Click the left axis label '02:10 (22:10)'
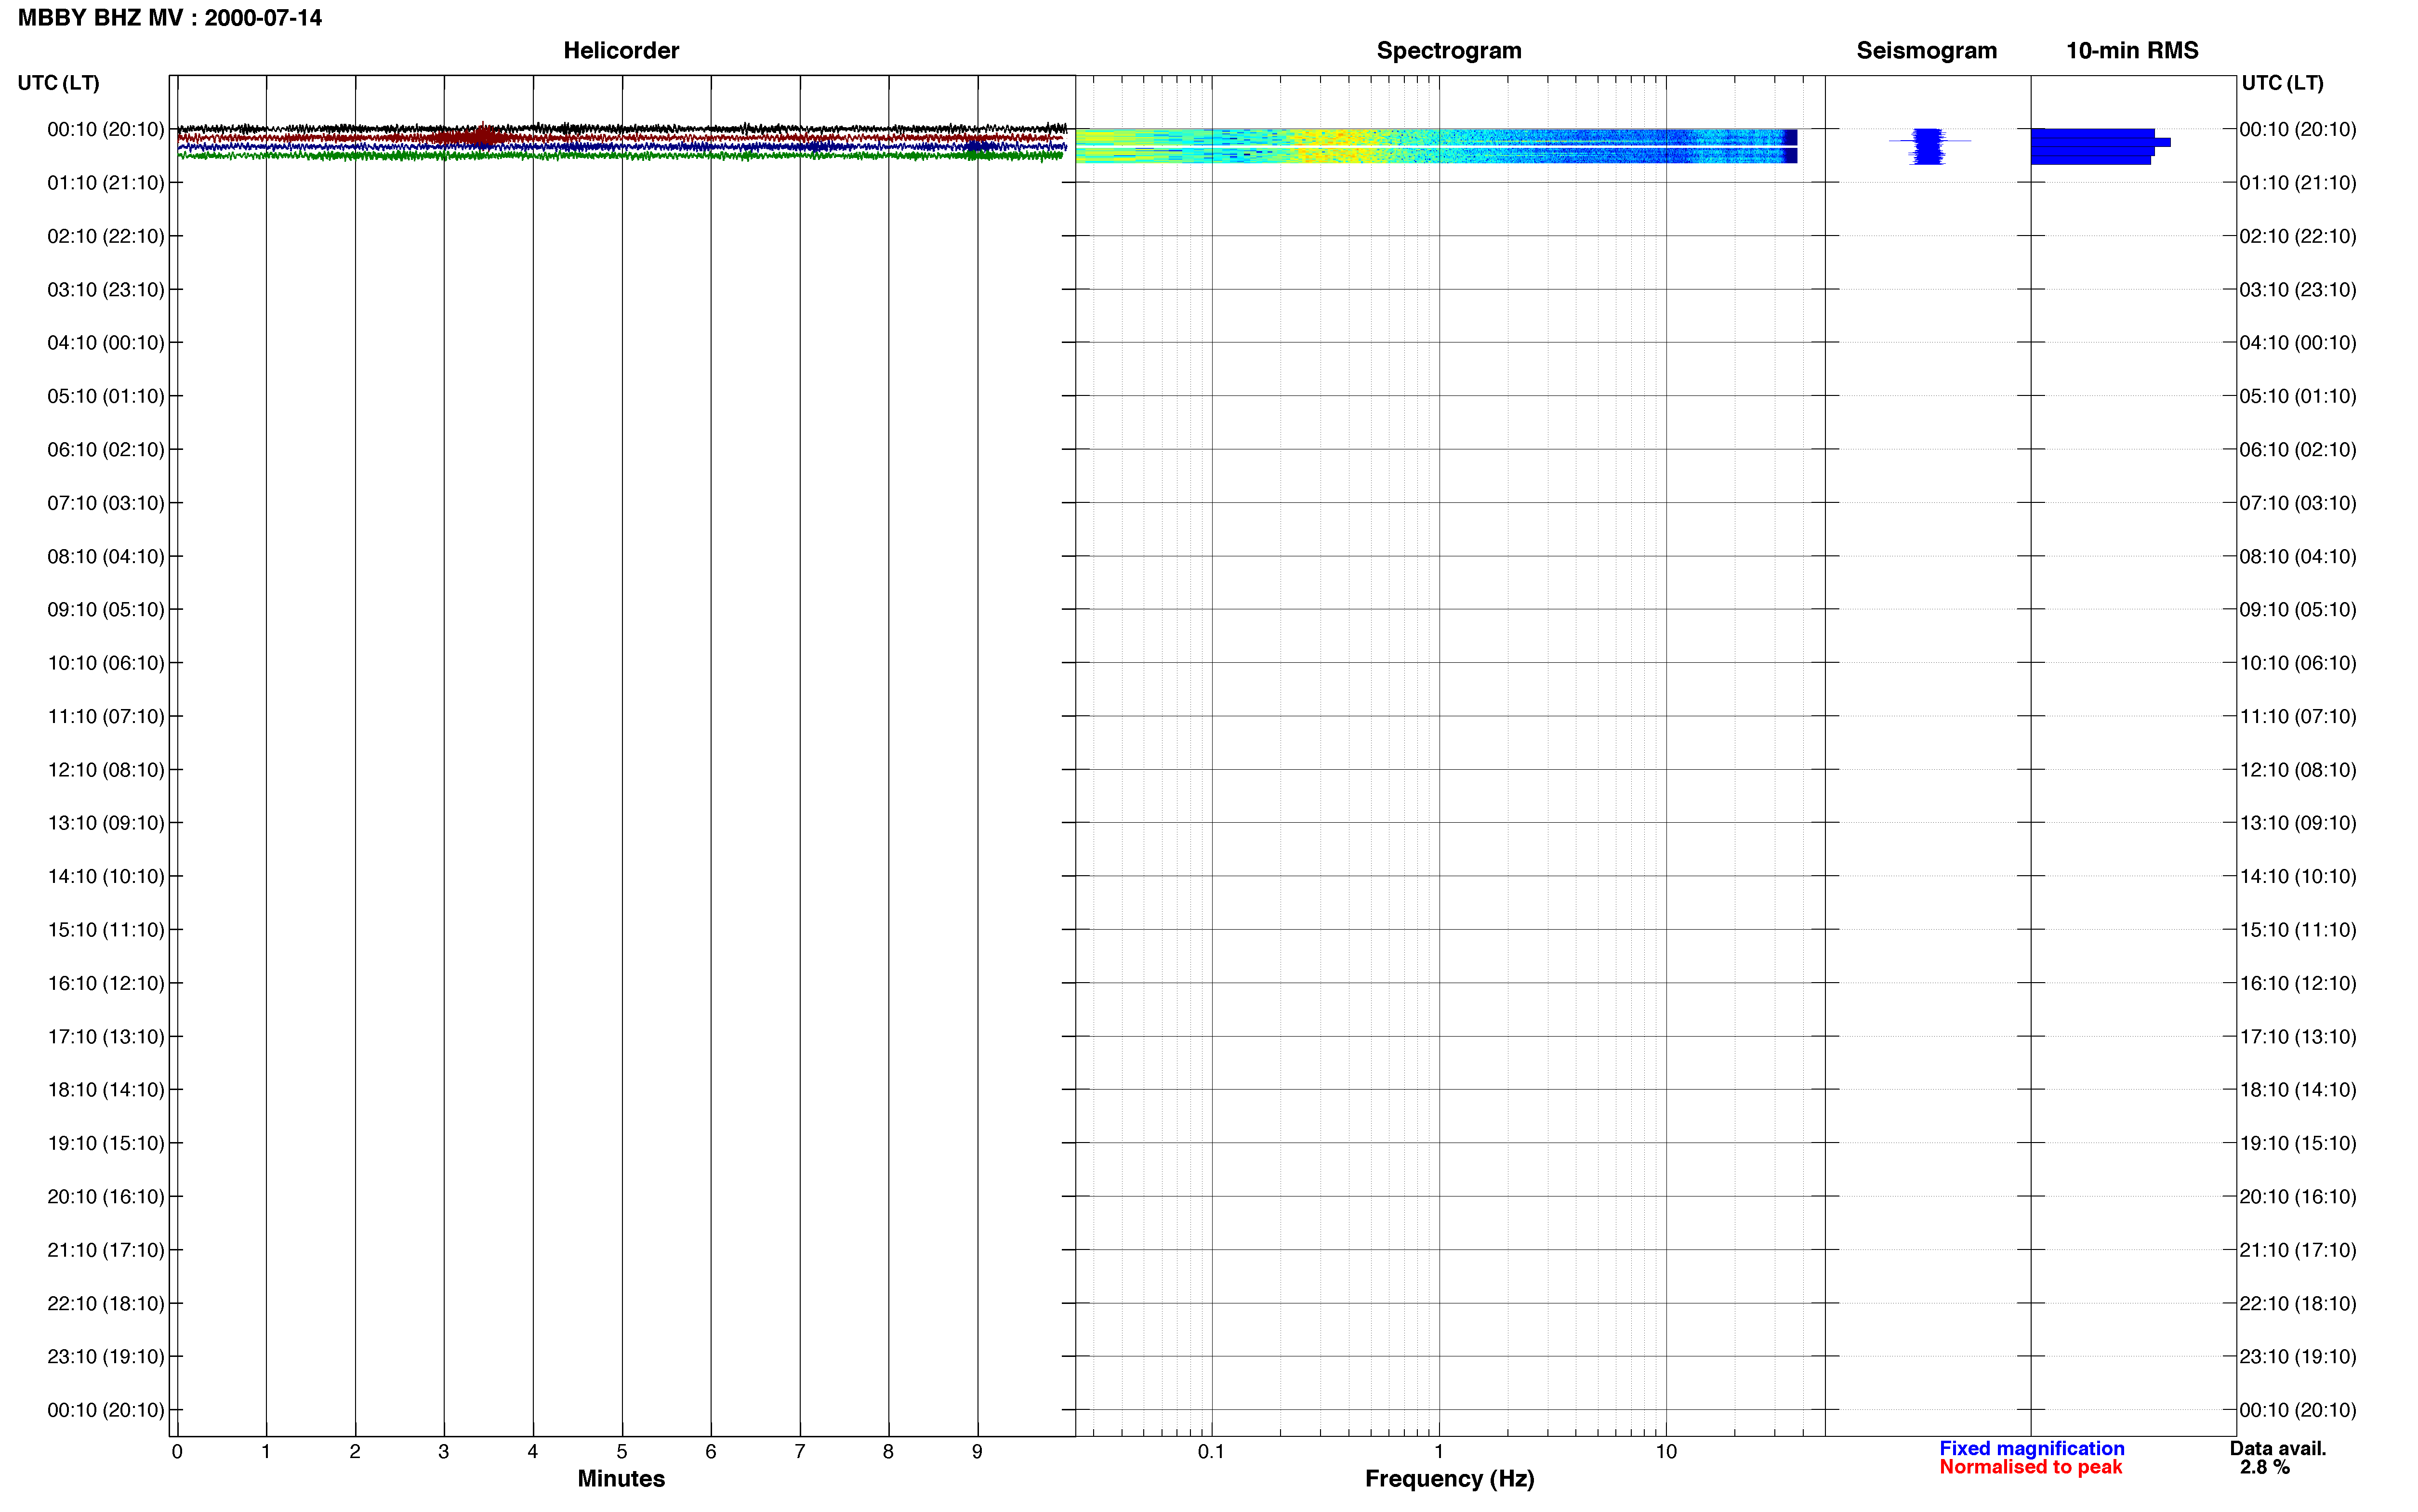Image resolution: width=2418 pixels, height=1512 pixels. [x=106, y=236]
